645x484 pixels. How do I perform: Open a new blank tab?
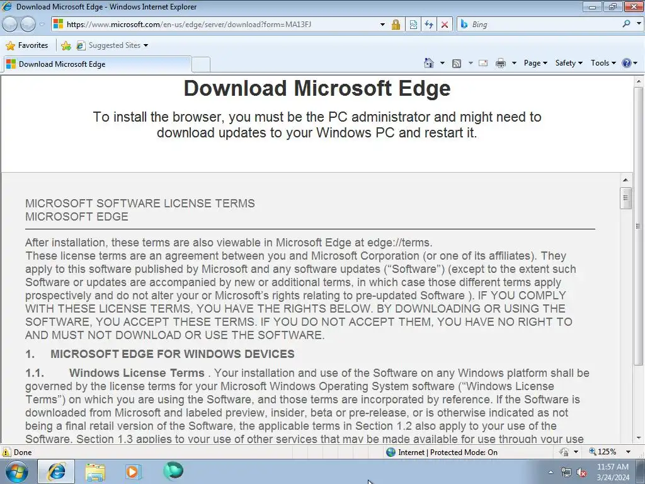click(201, 65)
